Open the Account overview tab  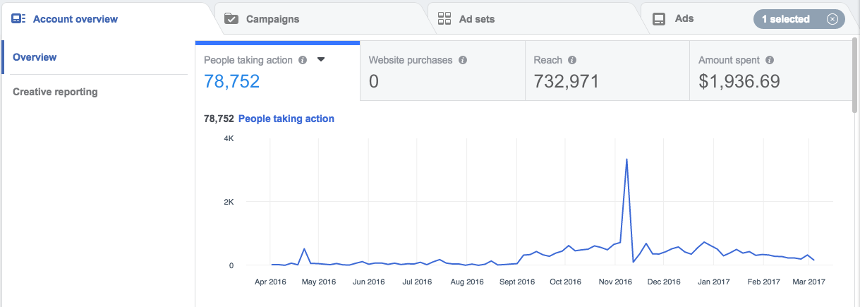click(106, 18)
